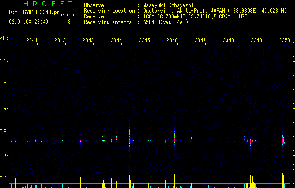
Task: Click the 2344 time axis marker
Action: pos(116,40)
